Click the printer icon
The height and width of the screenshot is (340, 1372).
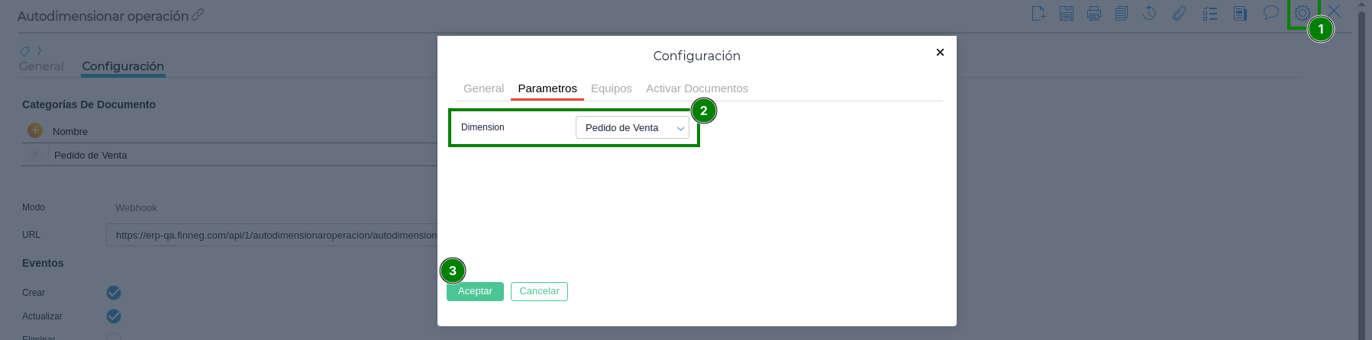pyautogui.click(x=1094, y=13)
